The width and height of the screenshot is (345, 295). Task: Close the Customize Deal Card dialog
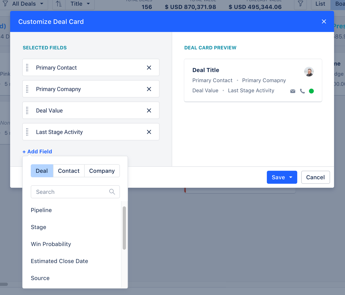click(324, 22)
